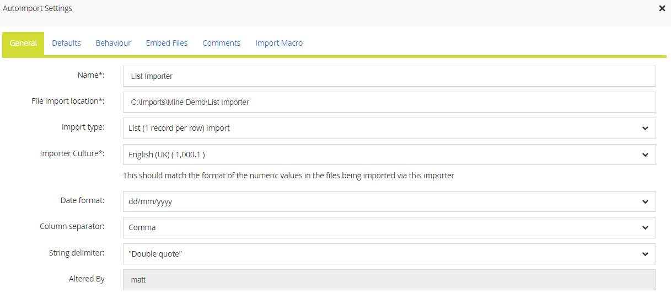Click the Date format chevron arrow
The width and height of the screenshot is (671, 303).
pyautogui.click(x=645, y=201)
